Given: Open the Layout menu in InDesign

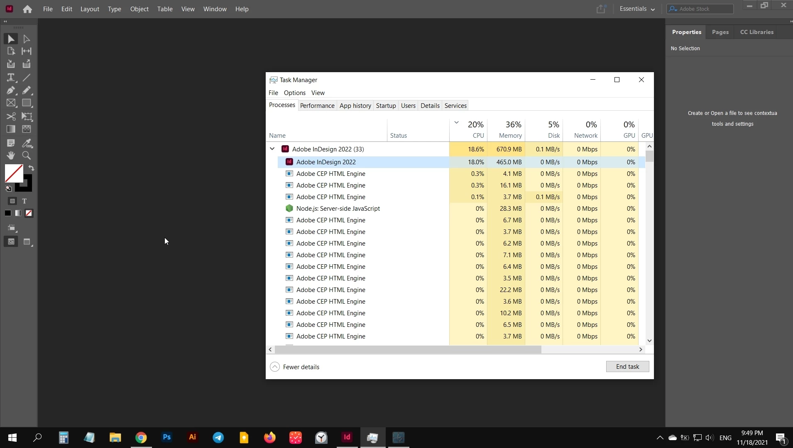Looking at the screenshot, I should tap(90, 9).
